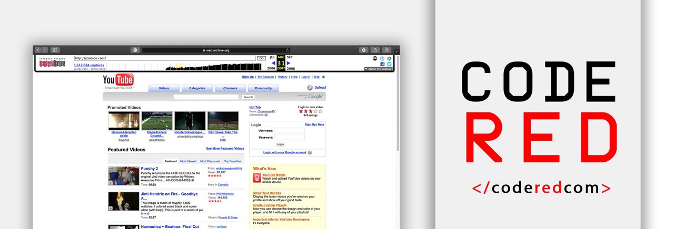Open the Wayback toolbar help icon
The width and height of the screenshot is (674, 229).
[x=382, y=58]
